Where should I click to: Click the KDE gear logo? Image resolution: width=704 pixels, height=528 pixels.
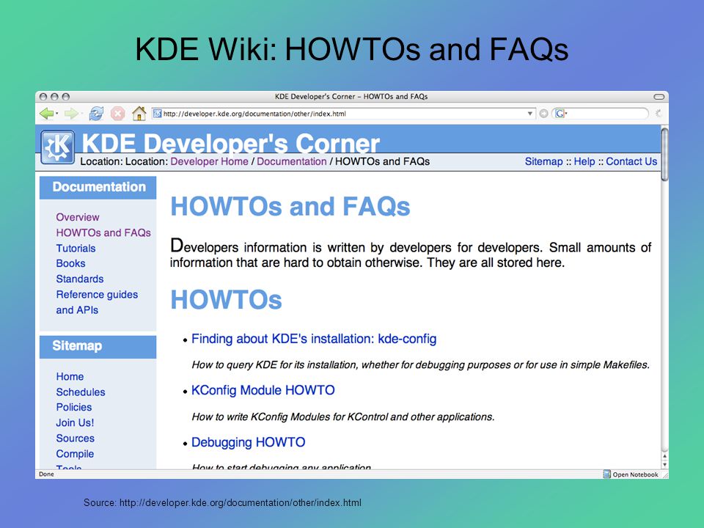pyautogui.click(x=57, y=147)
